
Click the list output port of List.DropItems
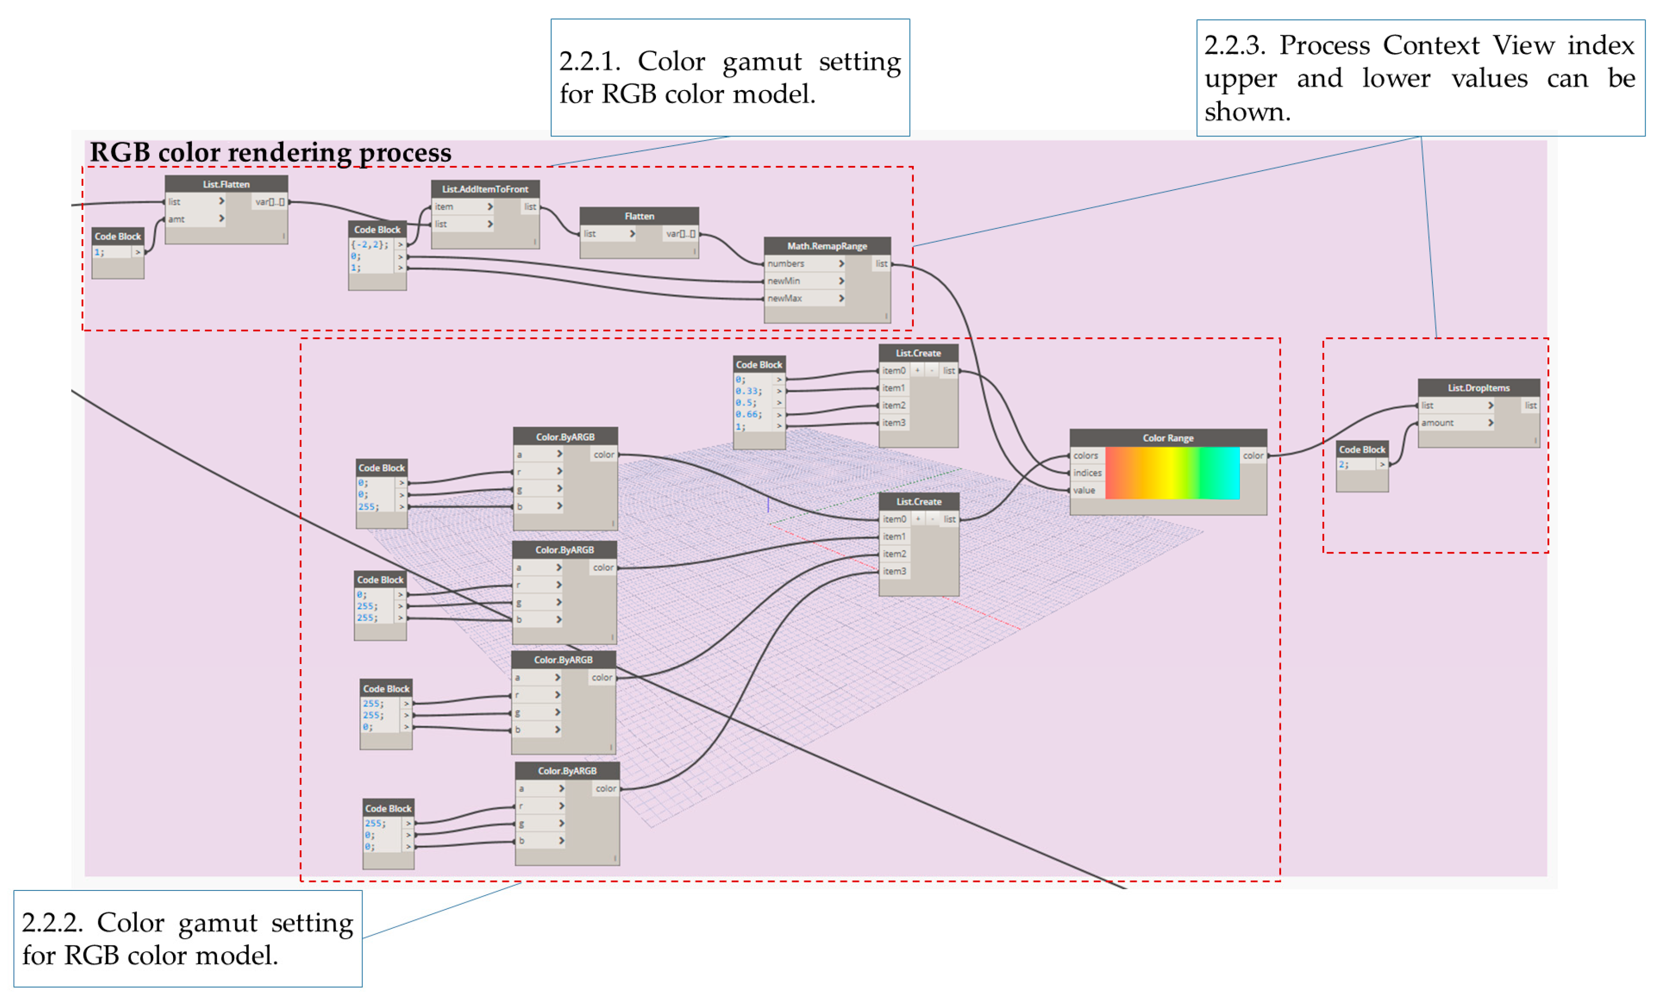click(1530, 405)
